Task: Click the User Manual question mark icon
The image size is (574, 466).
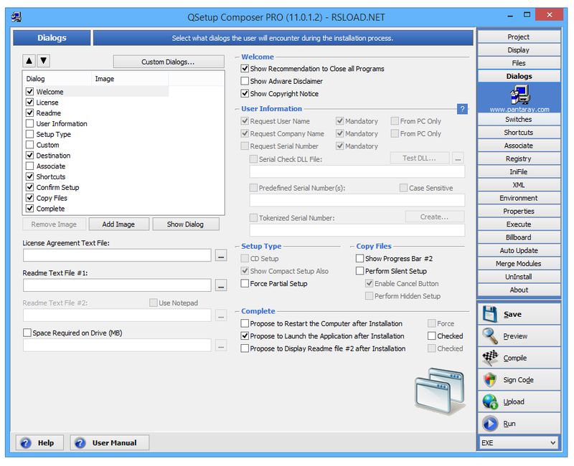Action: pyautogui.click(x=80, y=443)
